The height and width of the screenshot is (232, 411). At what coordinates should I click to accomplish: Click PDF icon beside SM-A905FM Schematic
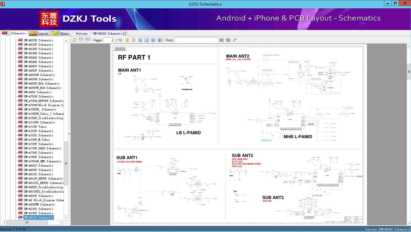[x=20, y=204]
